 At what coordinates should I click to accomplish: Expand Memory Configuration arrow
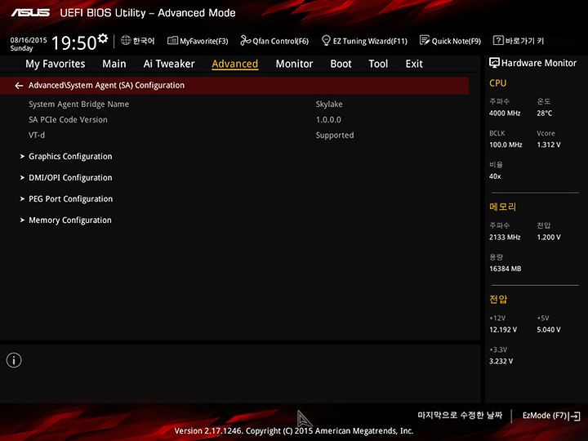click(22, 220)
